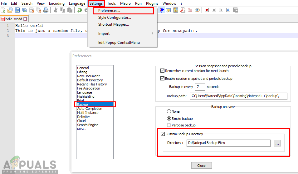Expand the Import submenu arrow
Screen dimensions: 298x174
coord(152,33)
